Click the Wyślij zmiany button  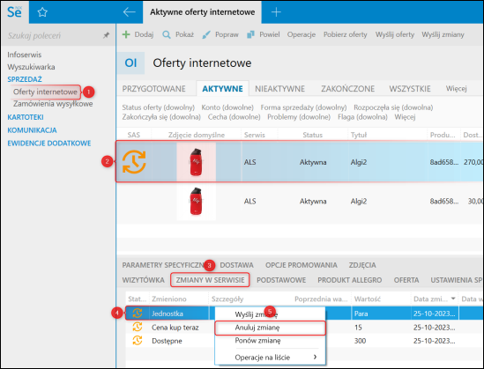(443, 34)
